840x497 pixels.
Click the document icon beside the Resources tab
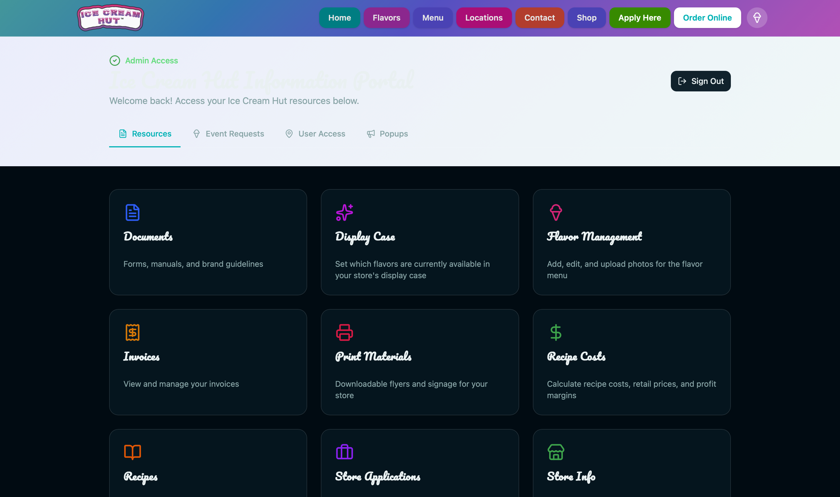(x=123, y=134)
